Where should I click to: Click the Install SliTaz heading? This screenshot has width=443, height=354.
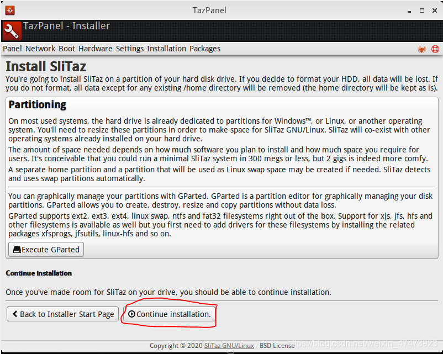coord(46,66)
